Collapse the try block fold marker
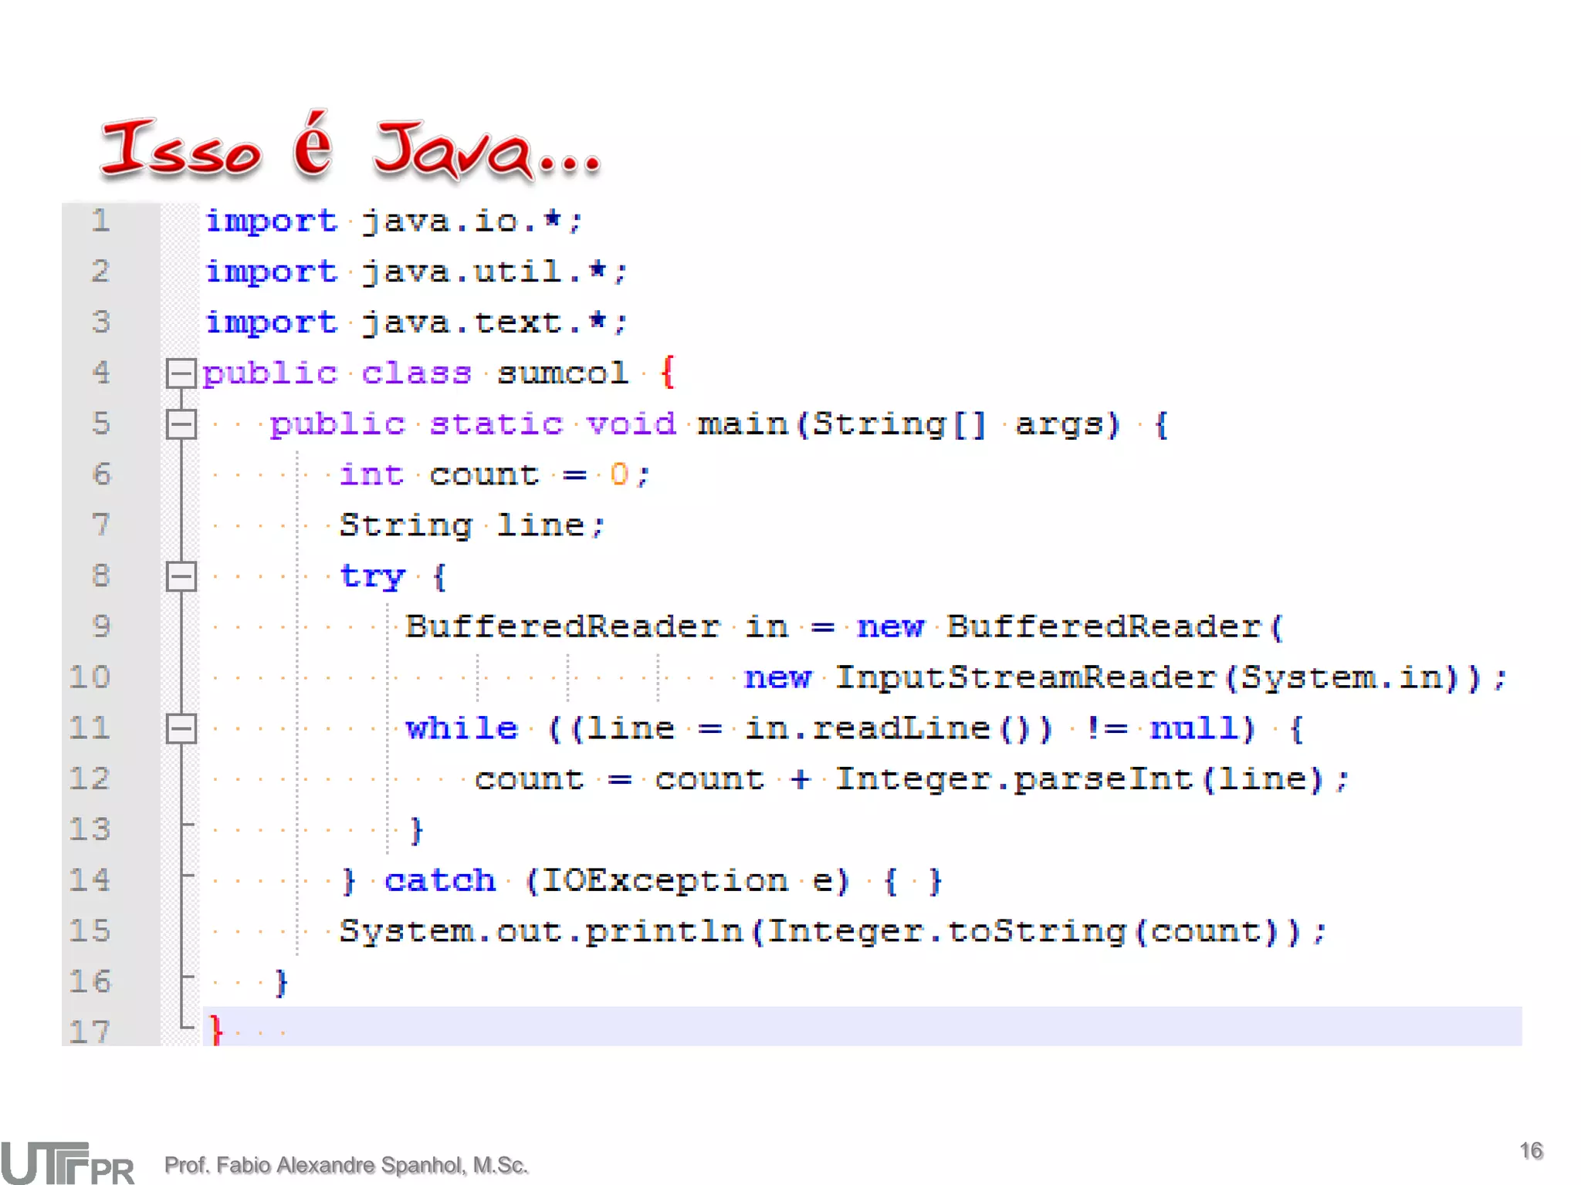 point(181,576)
